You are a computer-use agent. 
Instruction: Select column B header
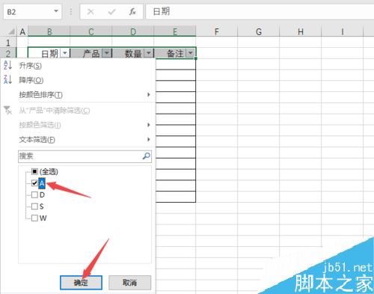click(x=49, y=31)
